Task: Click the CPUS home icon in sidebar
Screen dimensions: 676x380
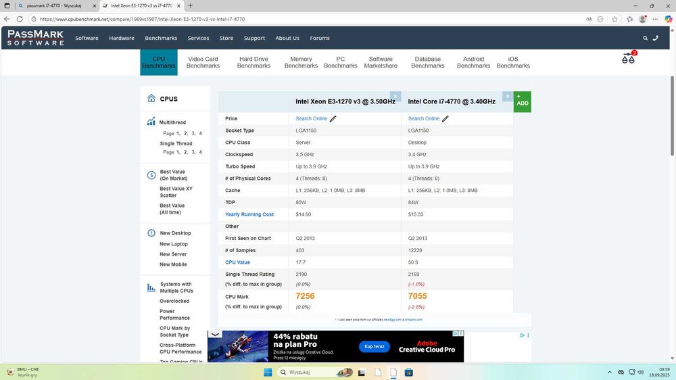Action: coord(151,98)
